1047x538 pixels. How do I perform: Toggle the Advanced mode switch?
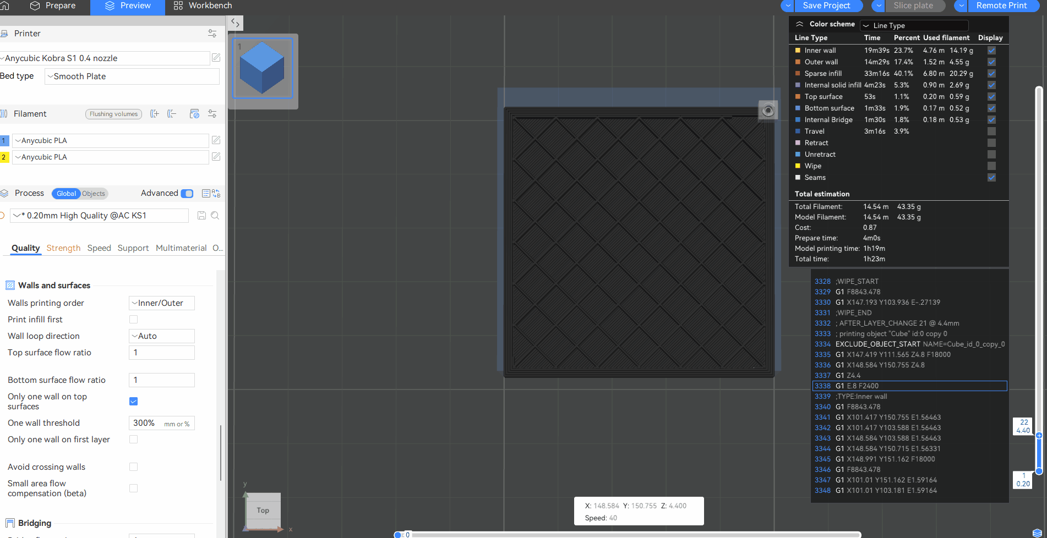coord(187,193)
